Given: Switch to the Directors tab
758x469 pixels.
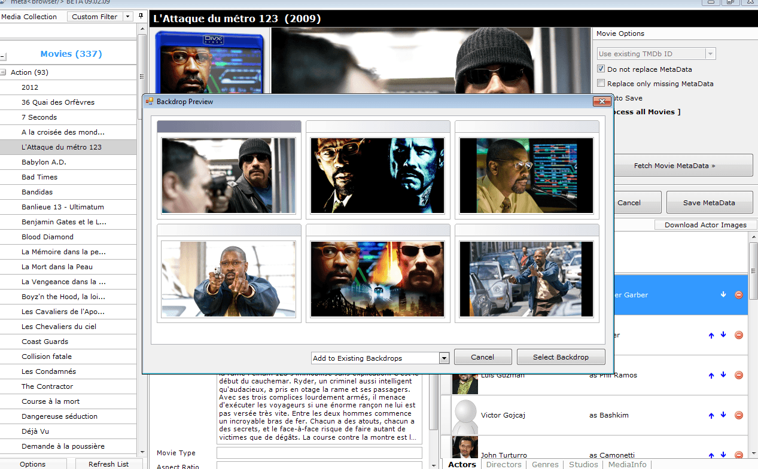Looking at the screenshot, I should 504,464.
